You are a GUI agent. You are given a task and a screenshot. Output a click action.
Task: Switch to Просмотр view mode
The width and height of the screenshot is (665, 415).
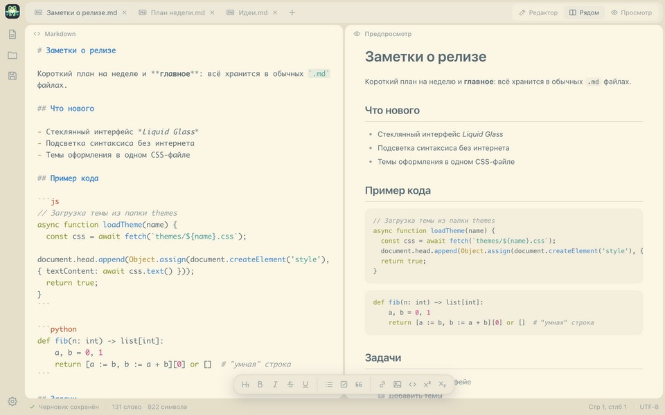pyautogui.click(x=632, y=12)
